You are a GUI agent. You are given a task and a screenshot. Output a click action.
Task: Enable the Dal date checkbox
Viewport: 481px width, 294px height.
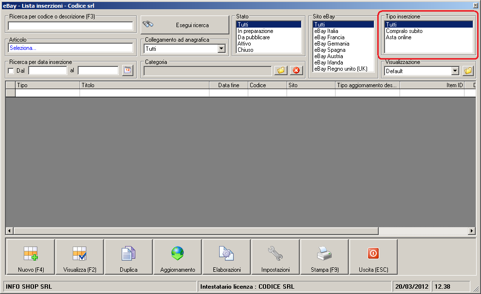click(x=11, y=71)
